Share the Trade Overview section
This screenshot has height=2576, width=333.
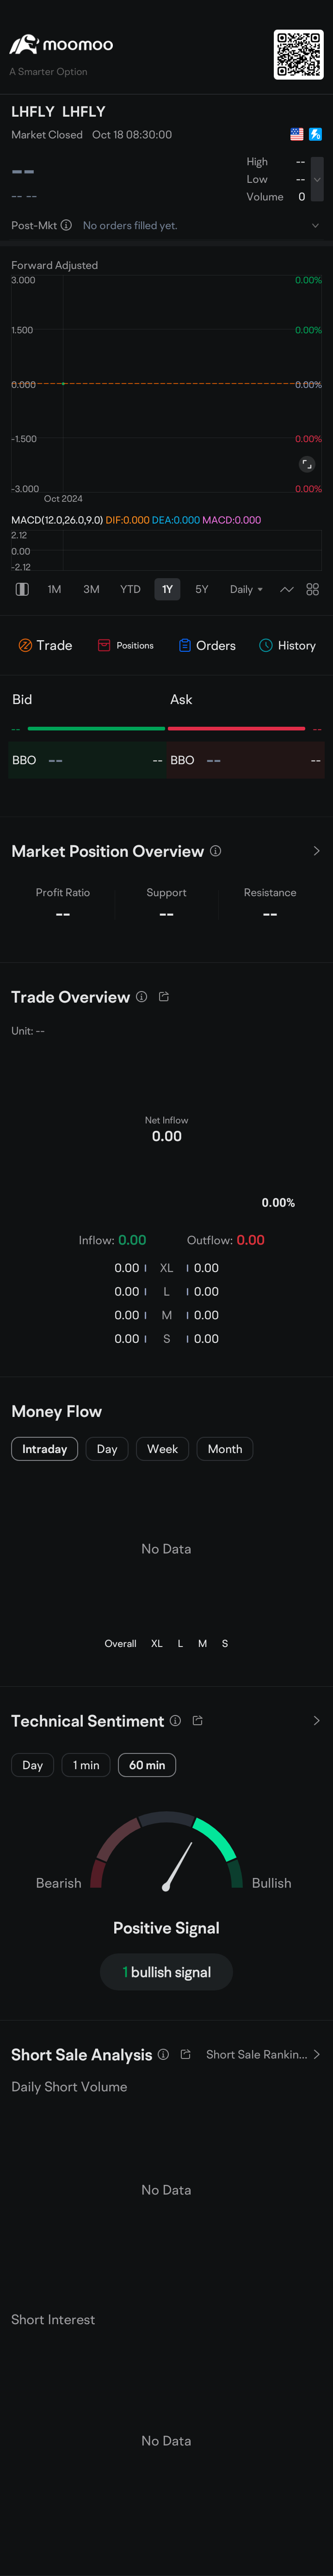click(x=164, y=997)
